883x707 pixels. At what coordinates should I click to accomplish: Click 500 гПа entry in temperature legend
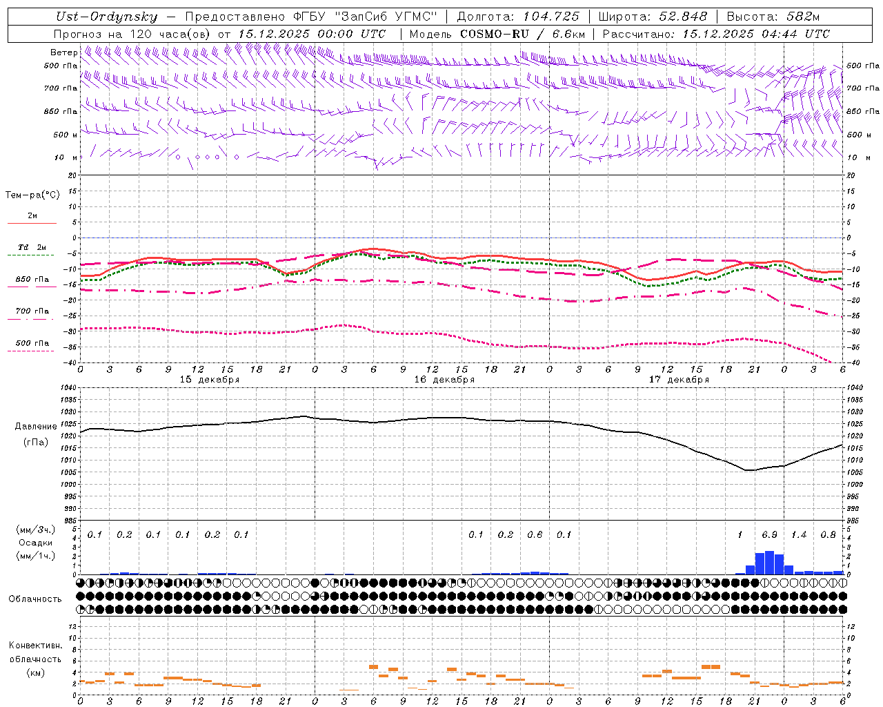(x=32, y=343)
